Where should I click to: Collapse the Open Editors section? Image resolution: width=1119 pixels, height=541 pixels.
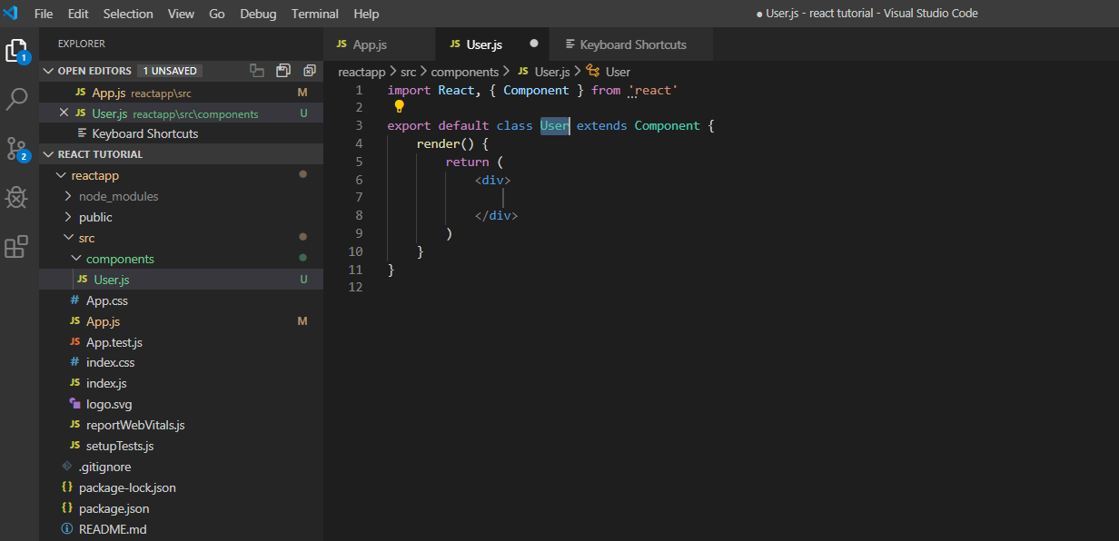[48, 71]
